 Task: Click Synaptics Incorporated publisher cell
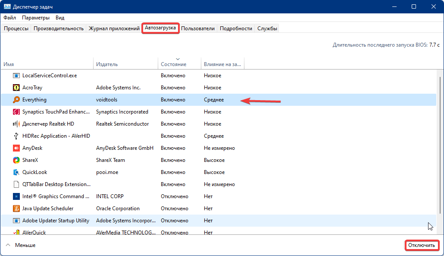[x=122, y=112]
